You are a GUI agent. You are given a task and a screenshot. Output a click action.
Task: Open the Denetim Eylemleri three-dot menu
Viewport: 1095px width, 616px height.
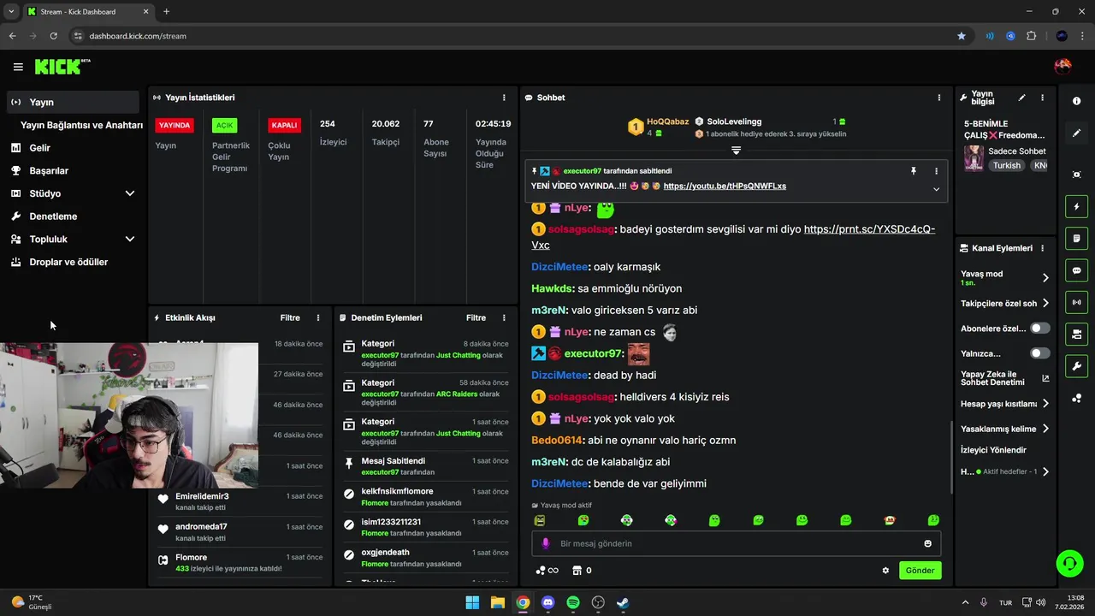pyautogui.click(x=504, y=317)
